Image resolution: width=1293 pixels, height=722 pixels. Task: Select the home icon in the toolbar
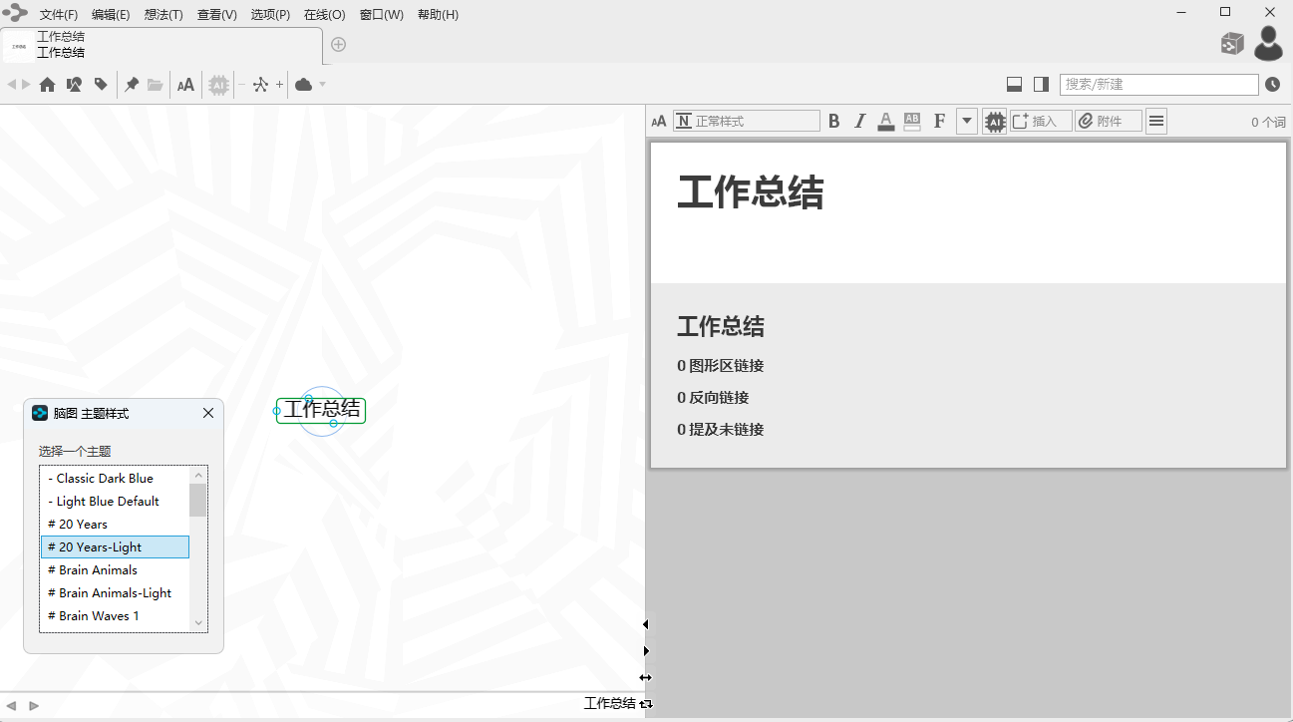pos(46,85)
